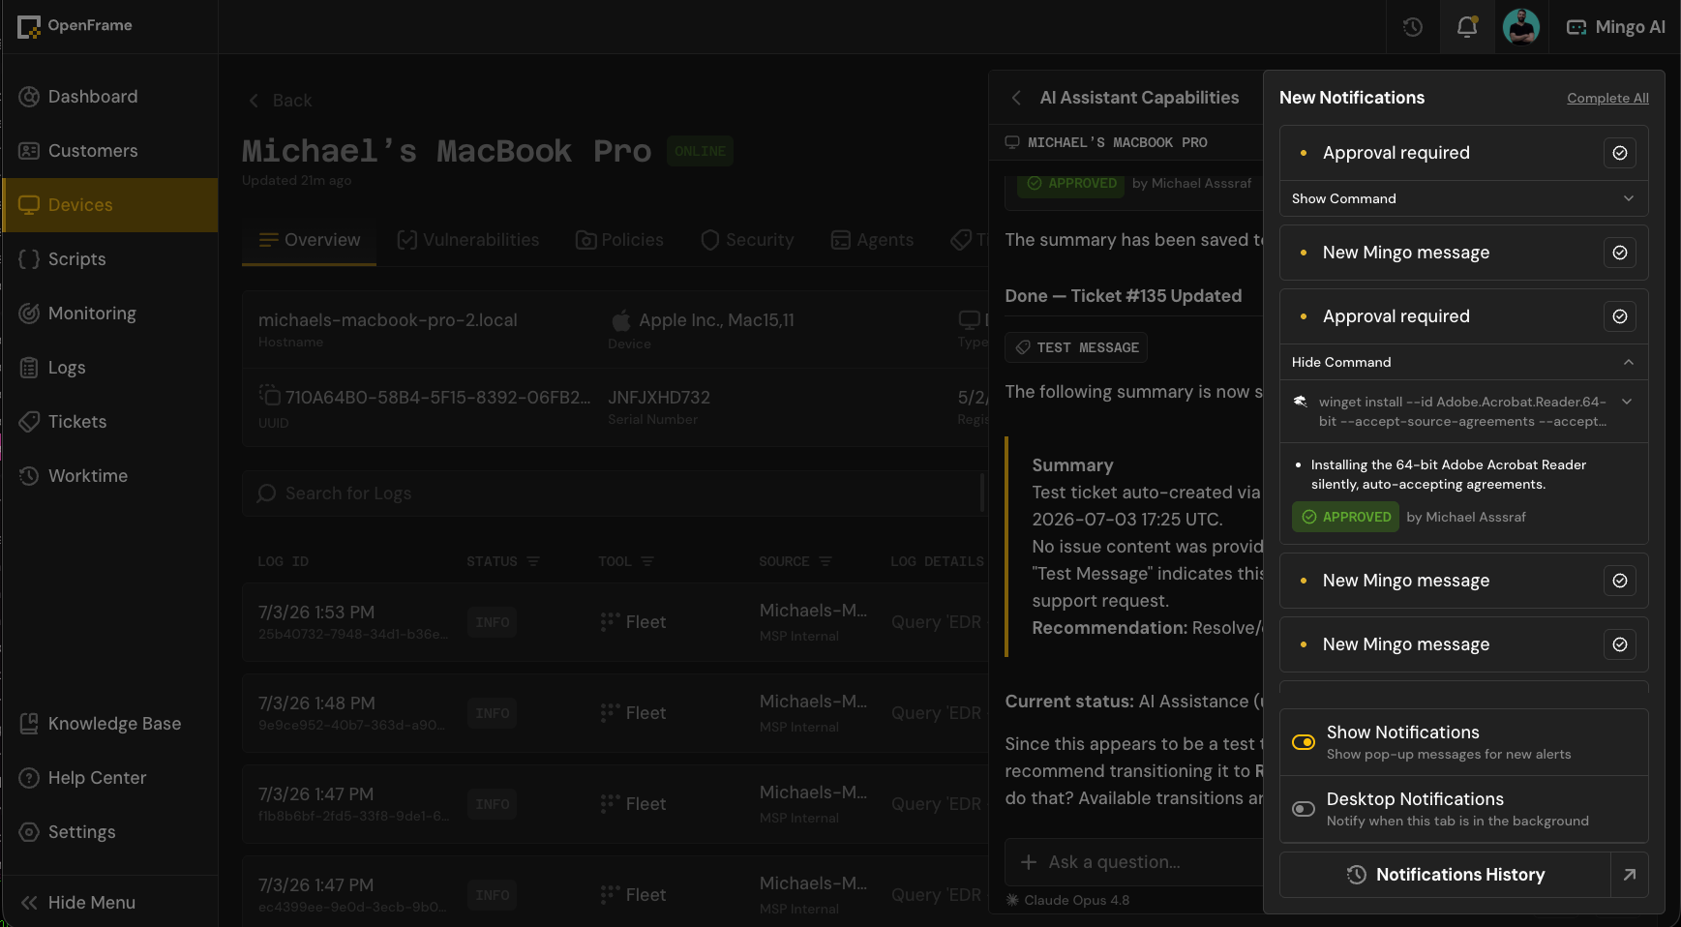Collapse Hide Command section

click(x=1464, y=362)
